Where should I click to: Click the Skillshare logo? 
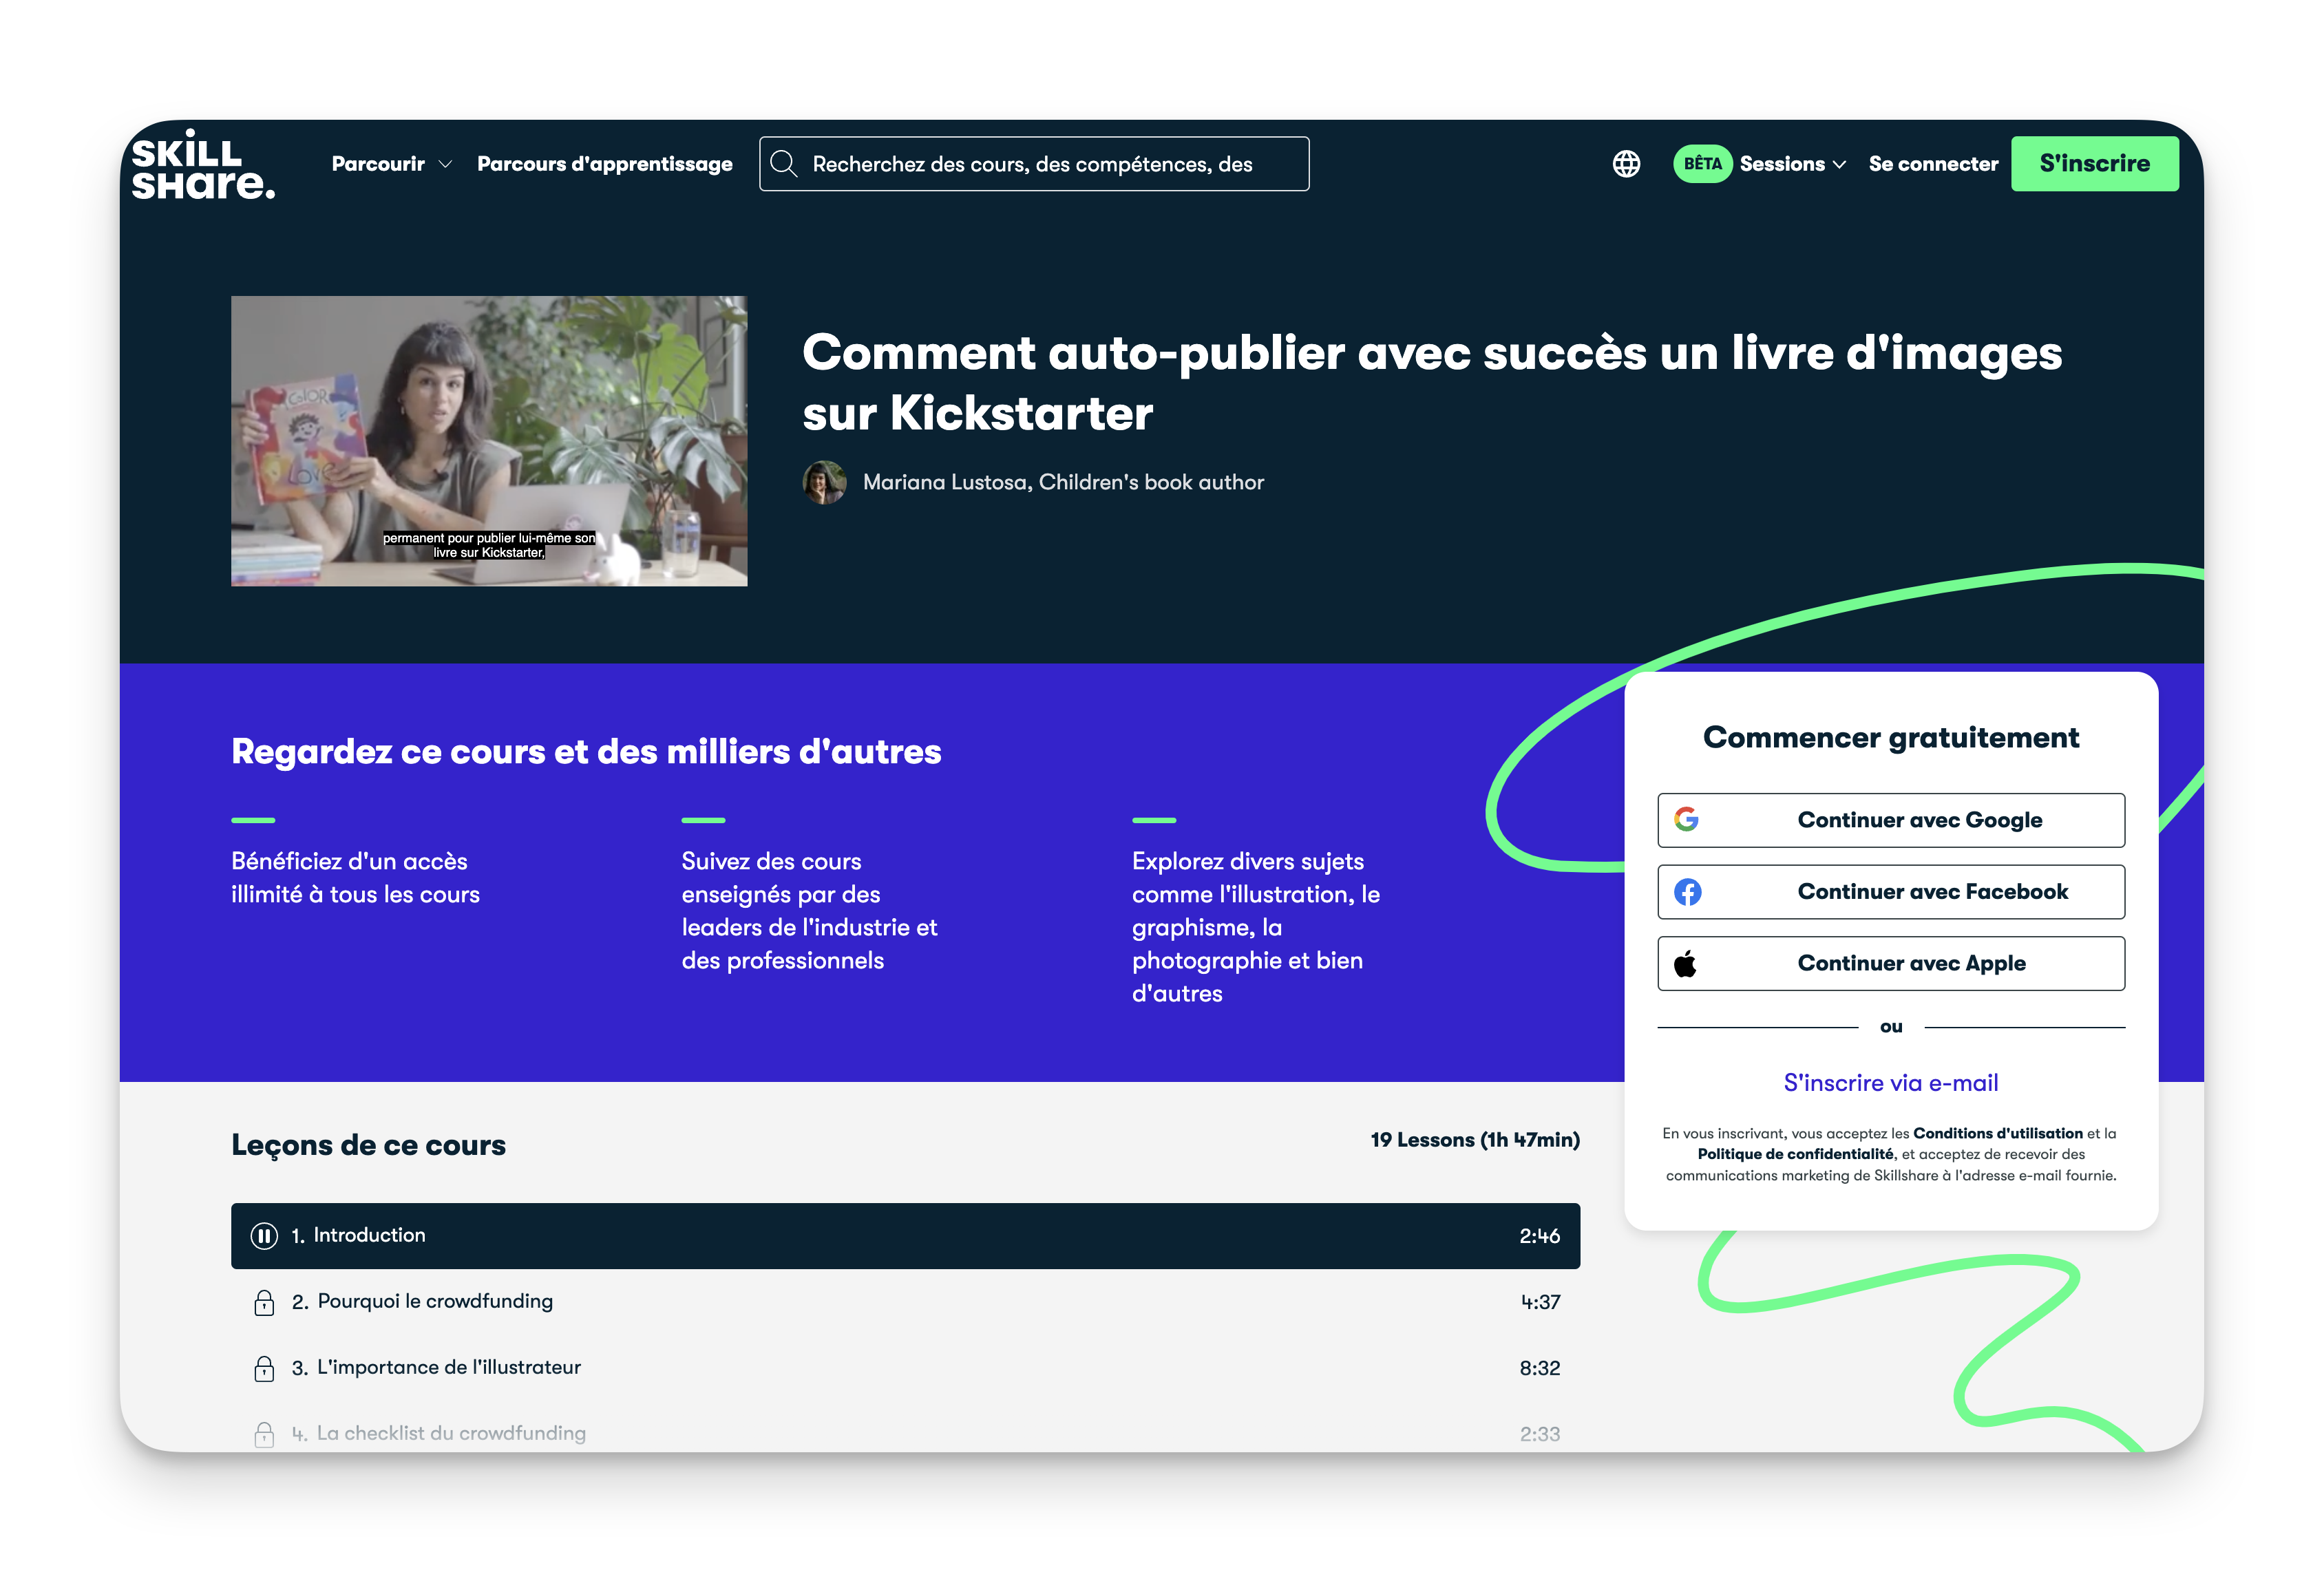click(203, 165)
